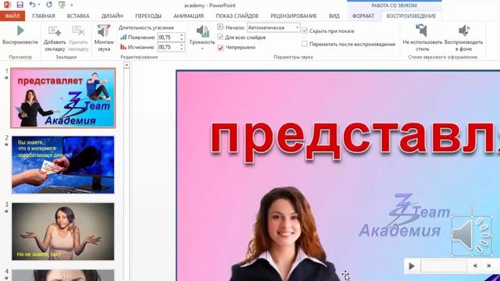
Task: Click the animation star under slide 2 number
Action: tap(6, 144)
